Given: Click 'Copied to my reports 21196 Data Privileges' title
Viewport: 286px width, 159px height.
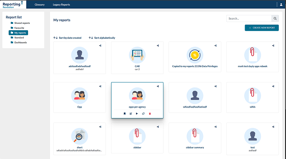Looking at the screenshot, I should 195,66.
